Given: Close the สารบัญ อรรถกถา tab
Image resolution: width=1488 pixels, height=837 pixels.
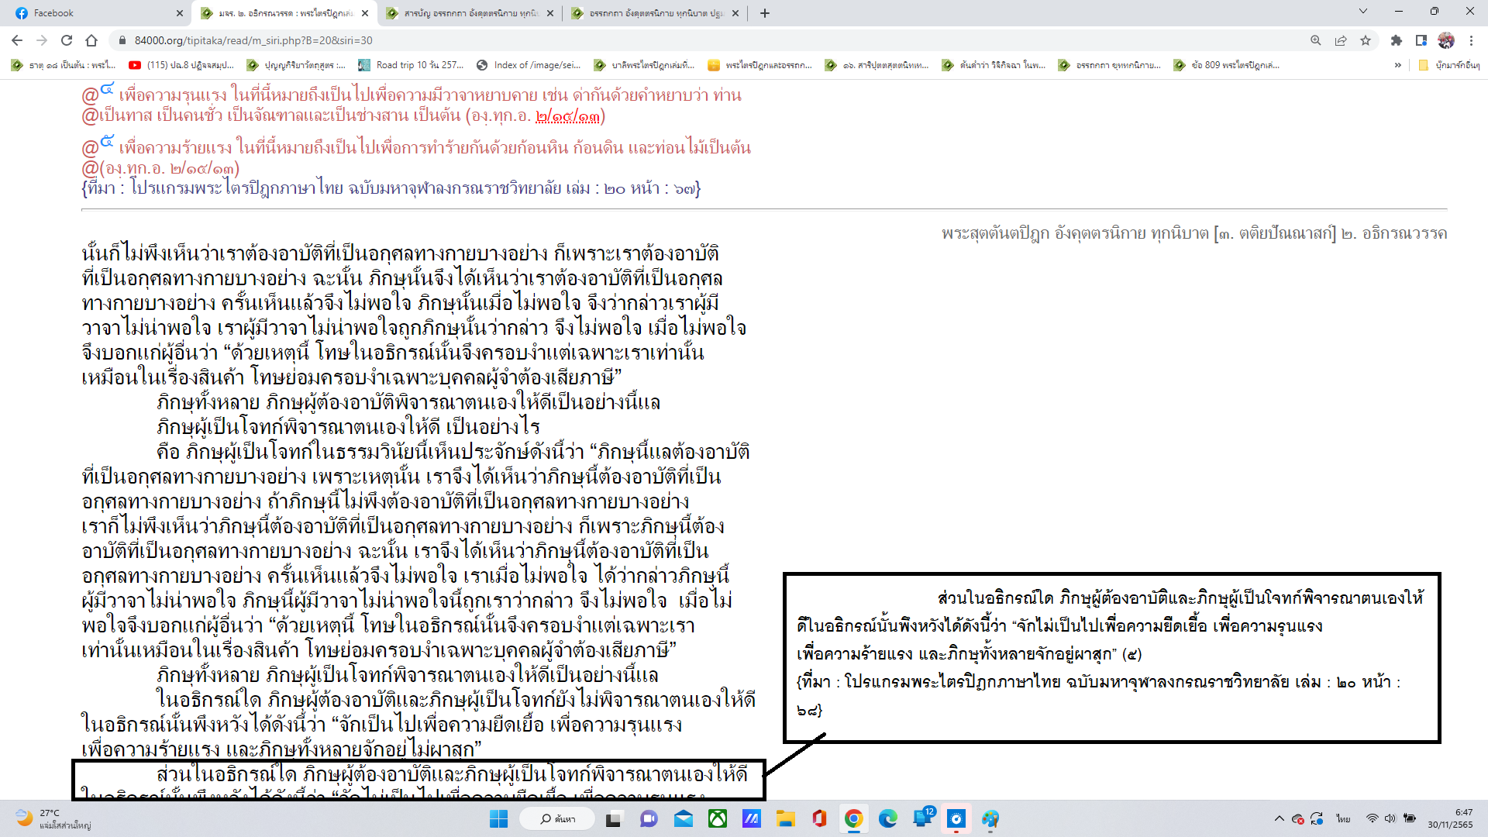Looking at the screenshot, I should [x=550, y=13].
